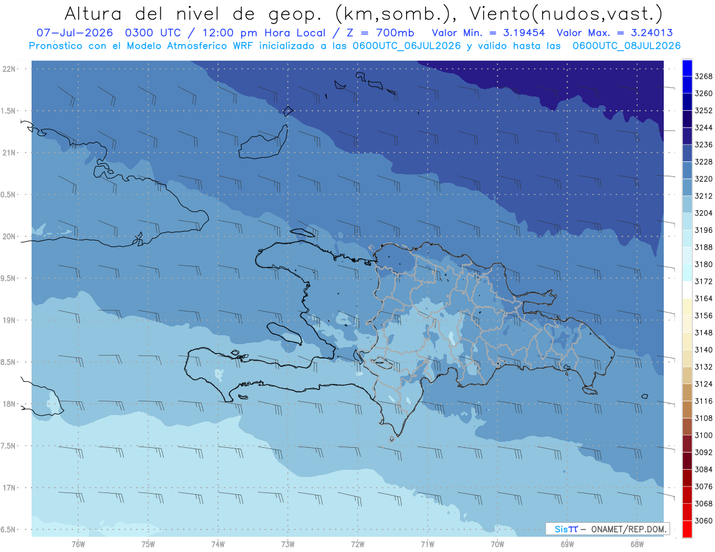The height and width of the screenshot is (552, 715).
Task: Click the 3236 colorbar label
Action: click(x=704, y=145)
